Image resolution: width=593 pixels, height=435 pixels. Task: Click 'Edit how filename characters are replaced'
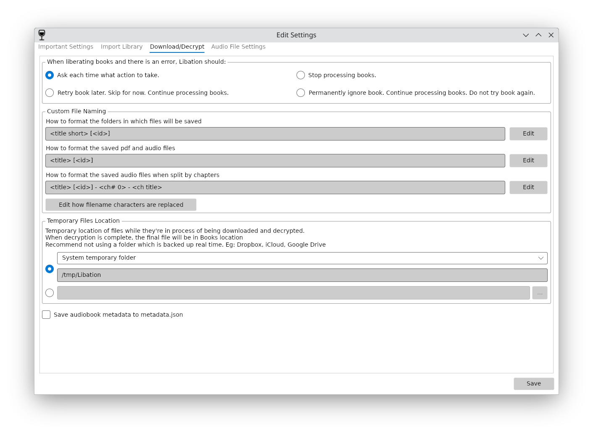121,205
